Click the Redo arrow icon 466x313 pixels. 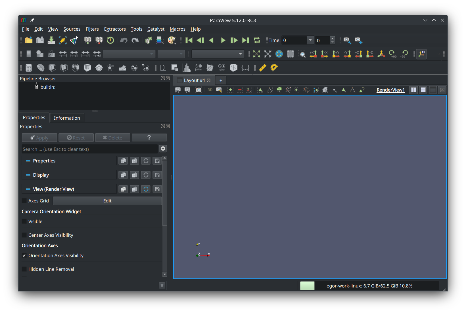pos(135,40)
